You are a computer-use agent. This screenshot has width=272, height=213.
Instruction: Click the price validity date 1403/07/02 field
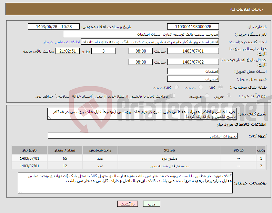[193, 62]
